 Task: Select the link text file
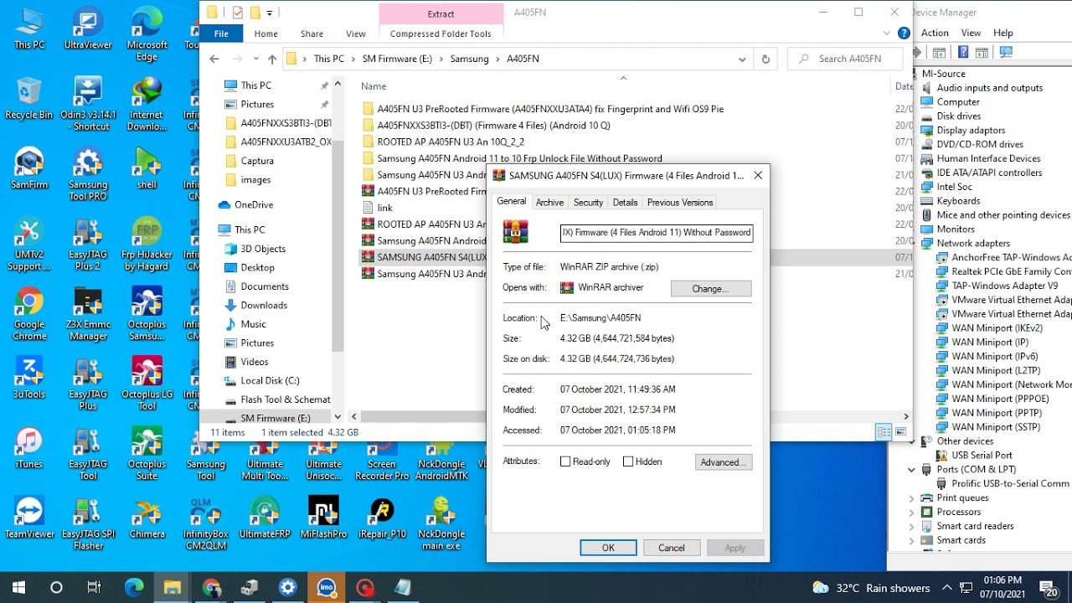click(x=385, y=208)
